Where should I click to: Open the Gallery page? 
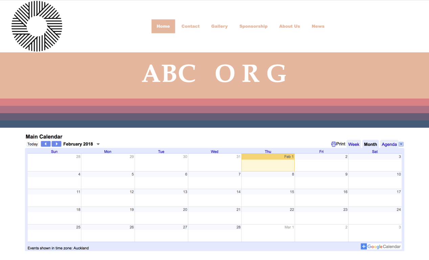(x=220, y=26)
